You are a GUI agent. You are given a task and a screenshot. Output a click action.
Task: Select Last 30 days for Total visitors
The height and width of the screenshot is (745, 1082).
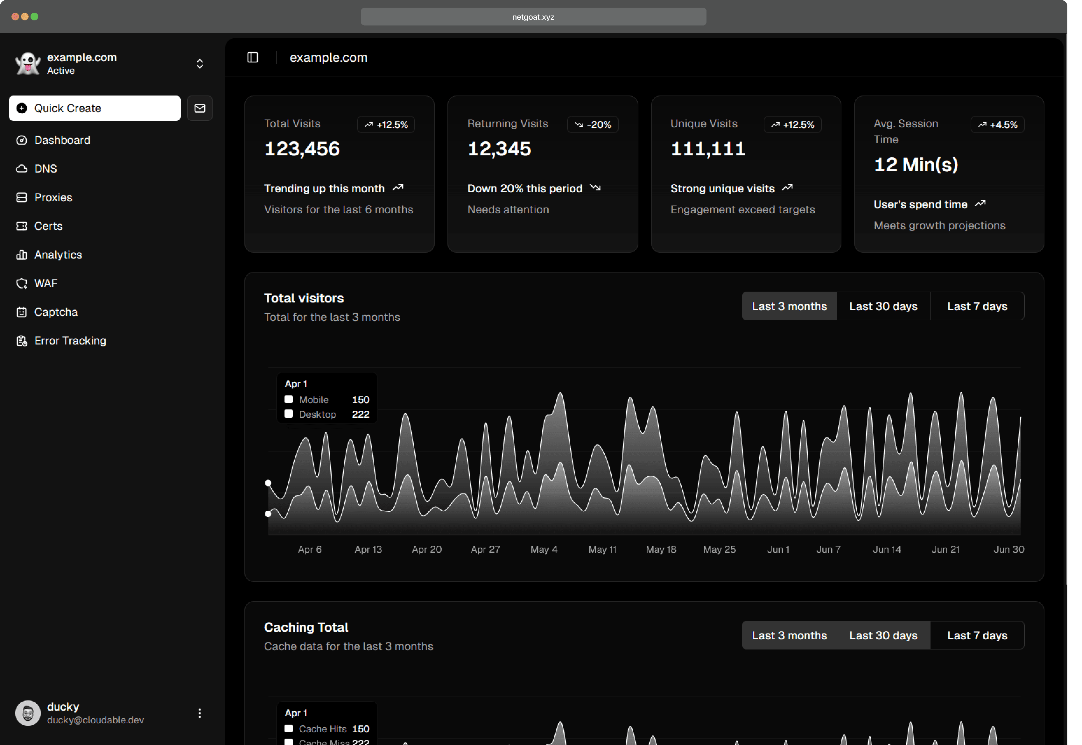coord(883,306)
